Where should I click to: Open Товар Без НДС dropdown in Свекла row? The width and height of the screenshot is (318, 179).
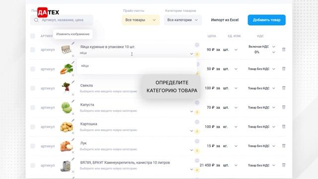(274, 89)
